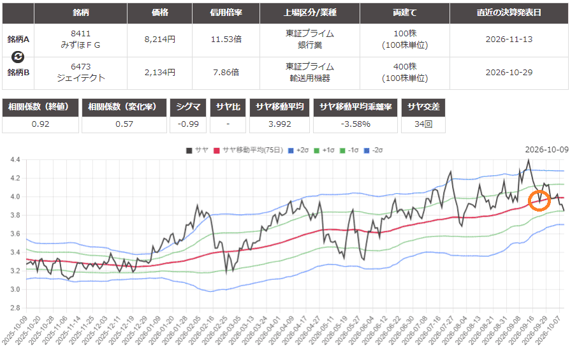Image resolution: width=570 pixels, height=348 pixels.
Task: Click the 相関係数(変化率) header
Action: [x=124, y=107]
